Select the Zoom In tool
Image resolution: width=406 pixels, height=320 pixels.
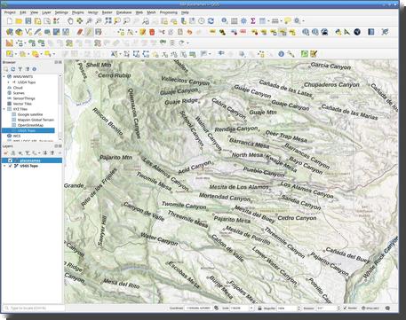[x=89, y=21]
